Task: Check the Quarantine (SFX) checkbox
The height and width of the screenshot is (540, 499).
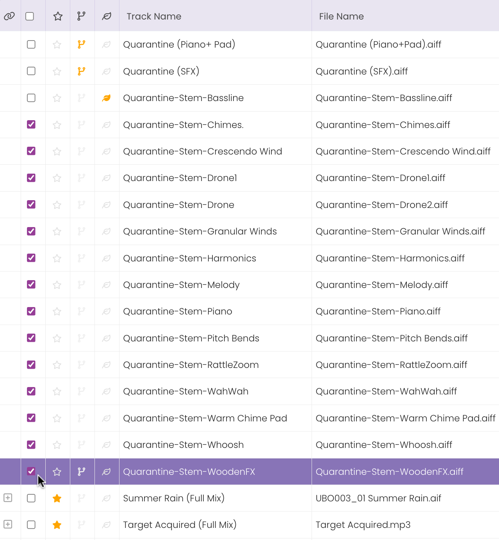Action: [x=31, y=71]
